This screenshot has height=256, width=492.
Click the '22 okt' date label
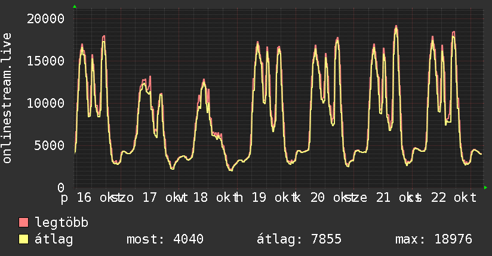[x=454, y=198]
